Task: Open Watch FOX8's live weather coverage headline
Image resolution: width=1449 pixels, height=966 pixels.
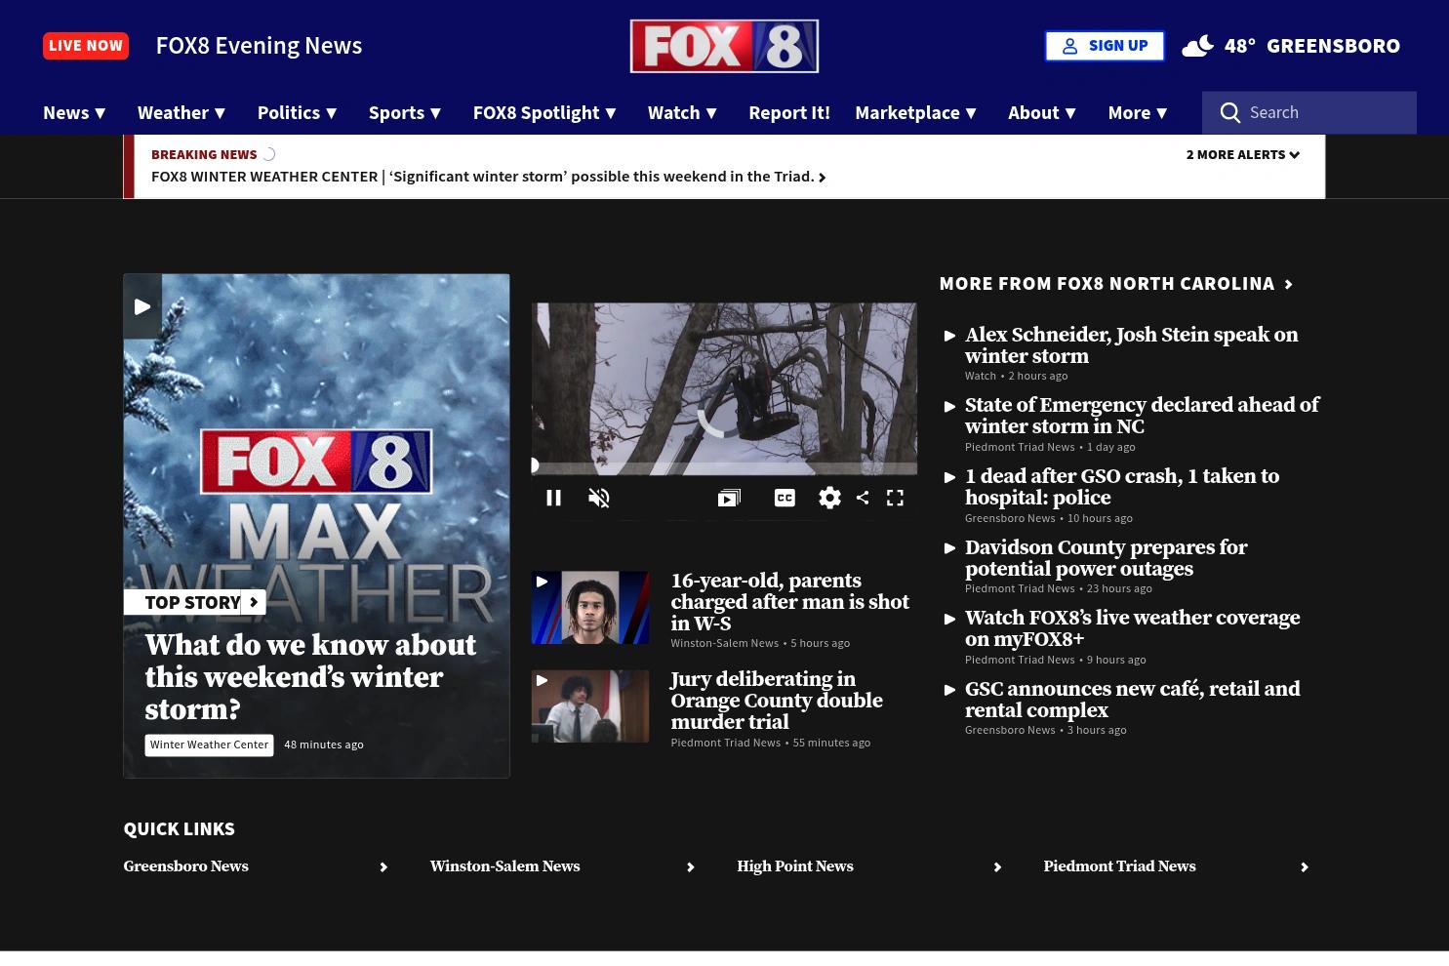Action: click(1133, 628)
